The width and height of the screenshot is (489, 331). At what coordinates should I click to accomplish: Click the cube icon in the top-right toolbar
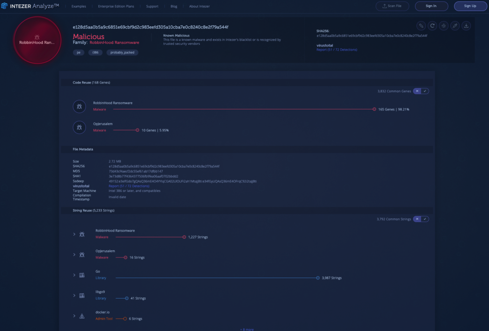click(x=444, y=26)
